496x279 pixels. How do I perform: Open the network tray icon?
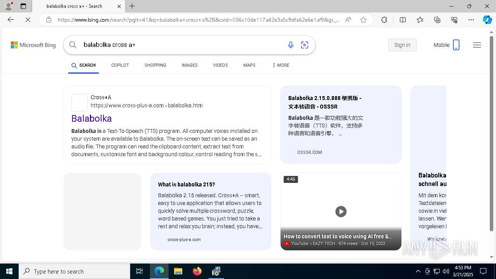(x=437, y=271)
